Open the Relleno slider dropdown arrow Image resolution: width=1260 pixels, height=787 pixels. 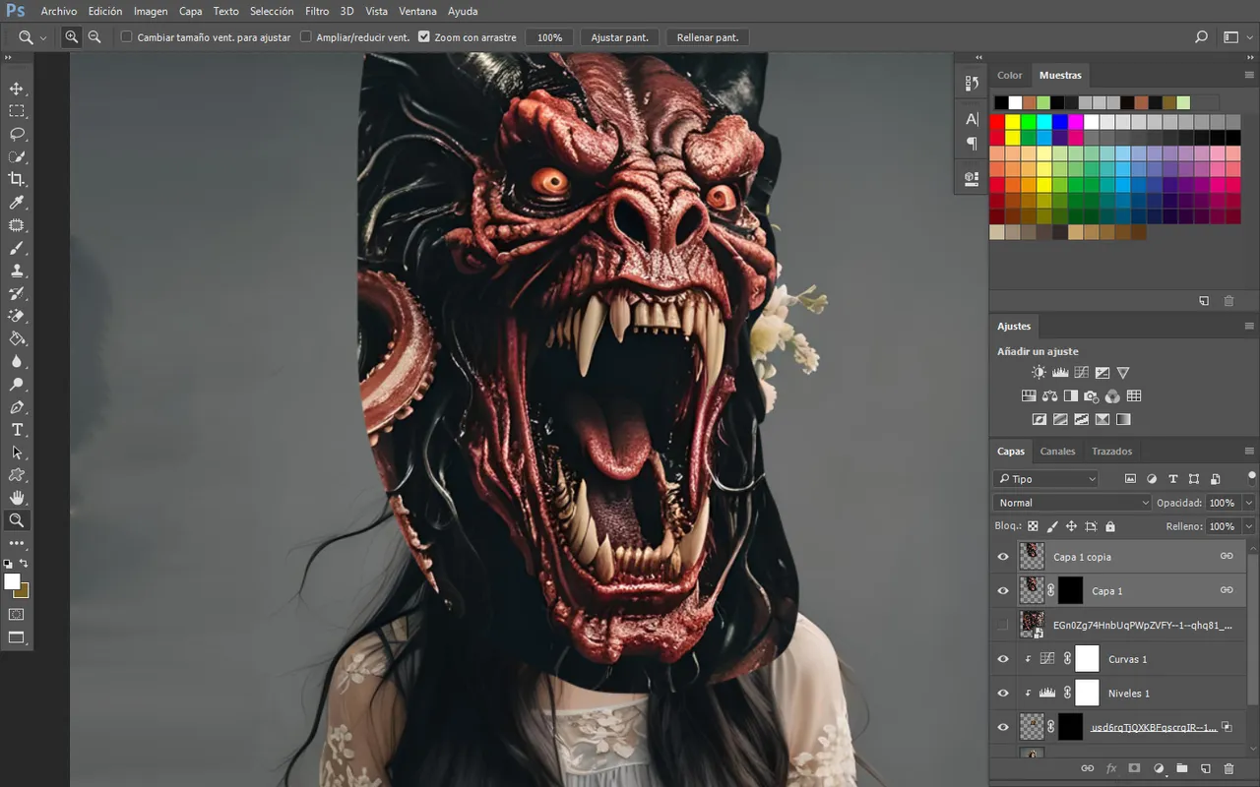pos(1249,526)
